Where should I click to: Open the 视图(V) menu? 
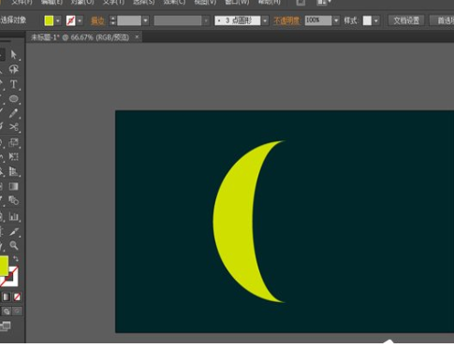click(205, 2)
